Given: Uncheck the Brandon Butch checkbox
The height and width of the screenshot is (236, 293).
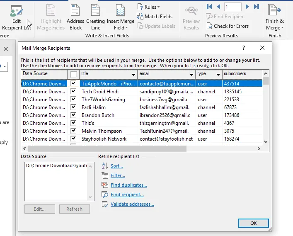Looking at the screenshot, I should pos(73,115).
